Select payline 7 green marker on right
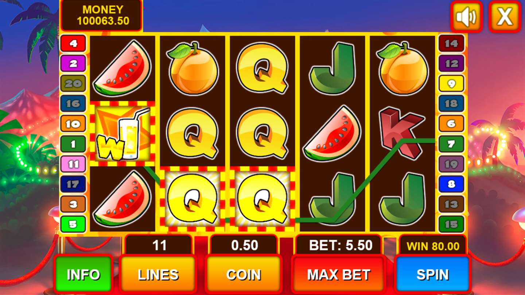Screen dimensions: 525x295 (x=451, y=144)
